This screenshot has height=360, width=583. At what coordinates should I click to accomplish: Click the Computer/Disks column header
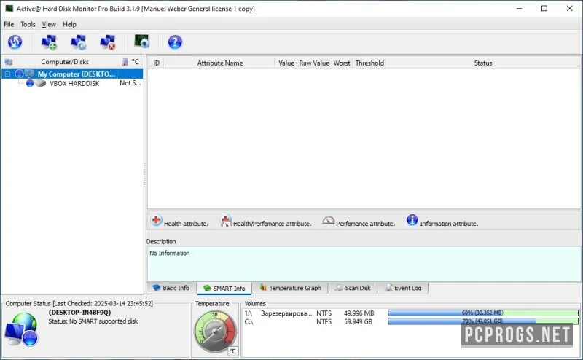(x=65, y=62)
